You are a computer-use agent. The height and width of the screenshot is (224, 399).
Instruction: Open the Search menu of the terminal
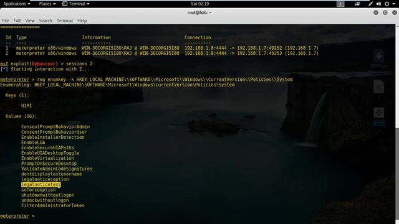click(x=46, y=21)
